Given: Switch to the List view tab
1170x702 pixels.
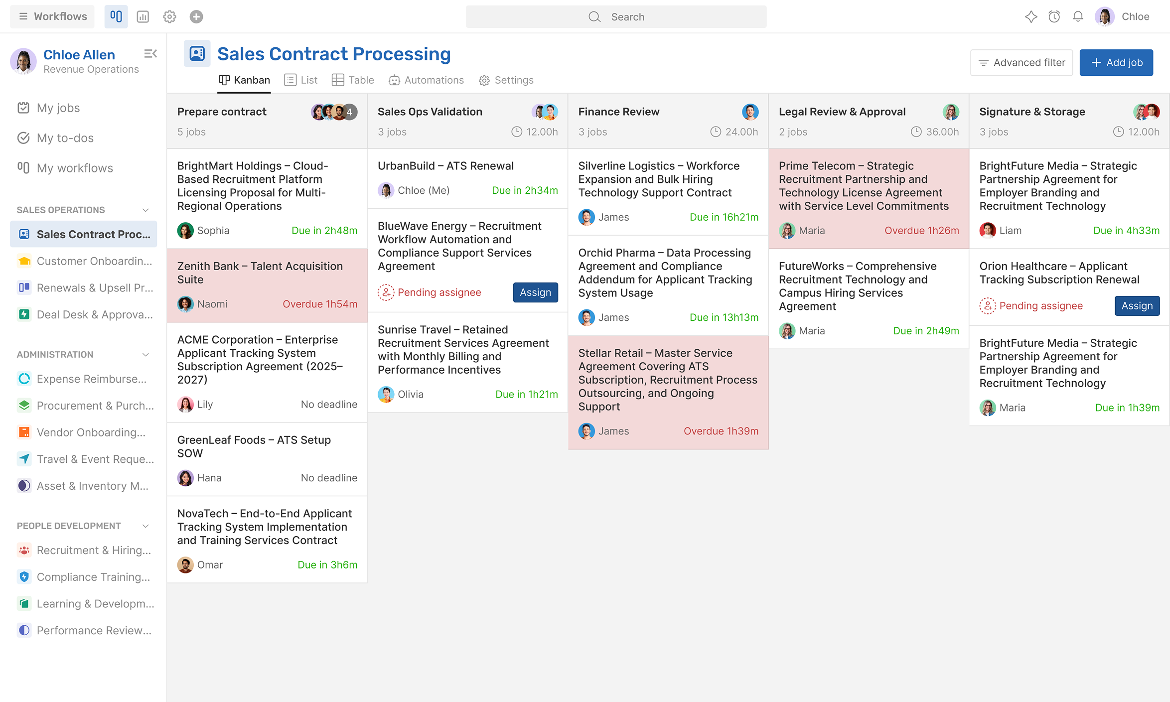Looking at the screenshot, I should (x=301, y=80).
